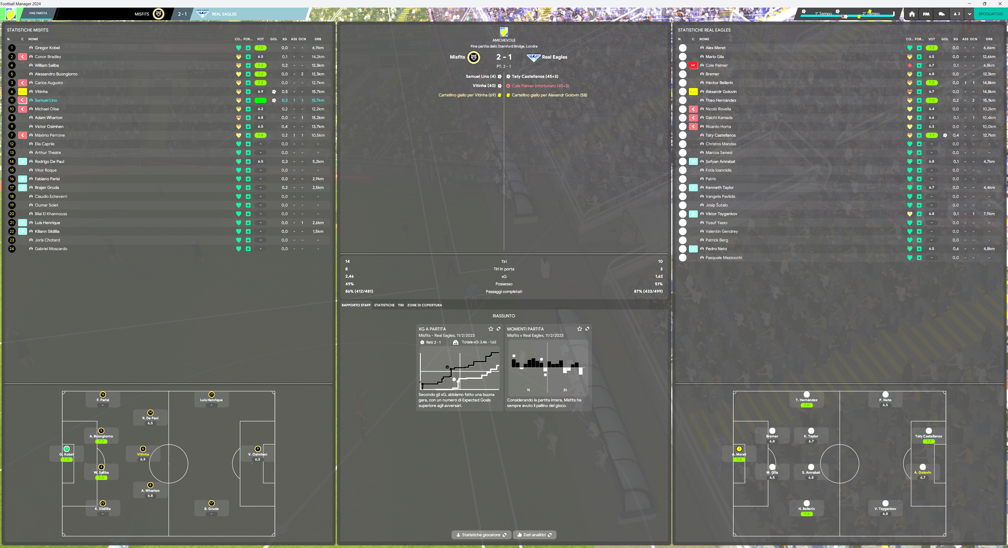Click Victor Osimhen's match fitness icon
The height and width of the screenshot is (548, 1008).
[248, 127]
